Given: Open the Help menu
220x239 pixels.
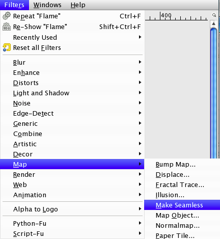Looking at the screenshot, I should (x=78, y=5).
